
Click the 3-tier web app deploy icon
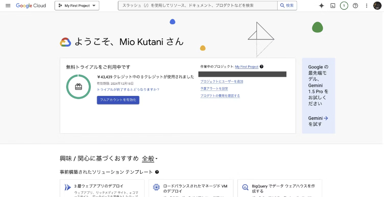point(67,187)
